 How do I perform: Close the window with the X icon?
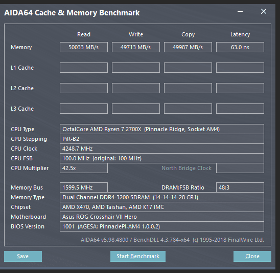264,11
